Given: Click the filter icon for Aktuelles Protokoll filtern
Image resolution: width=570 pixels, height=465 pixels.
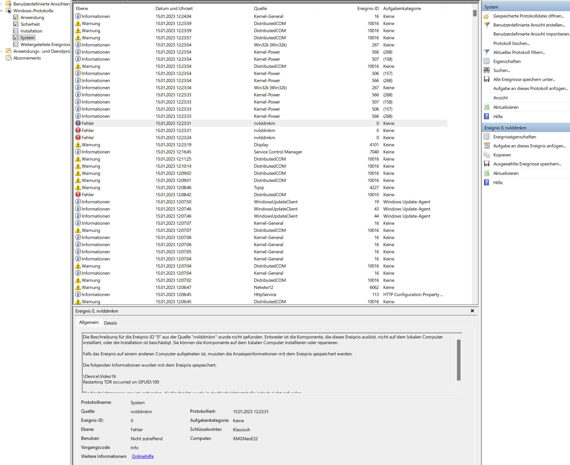Looking at the screenshot, I should pos(487,52).
